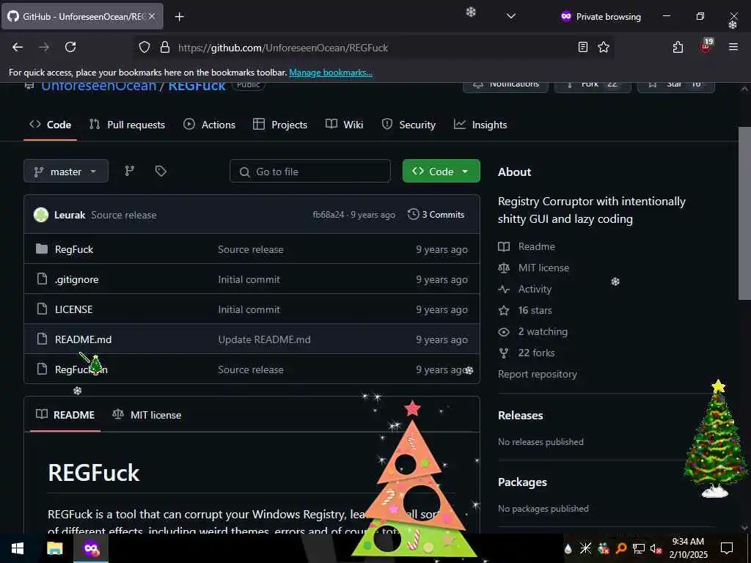Open a new browser tab with plus

coord(179,17)
